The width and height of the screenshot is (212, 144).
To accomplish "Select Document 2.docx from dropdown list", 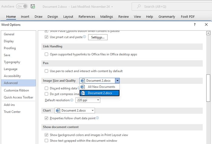I will 100,93.
